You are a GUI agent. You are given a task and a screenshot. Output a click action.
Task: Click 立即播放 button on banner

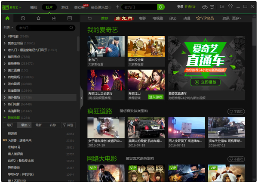[206, 82]
